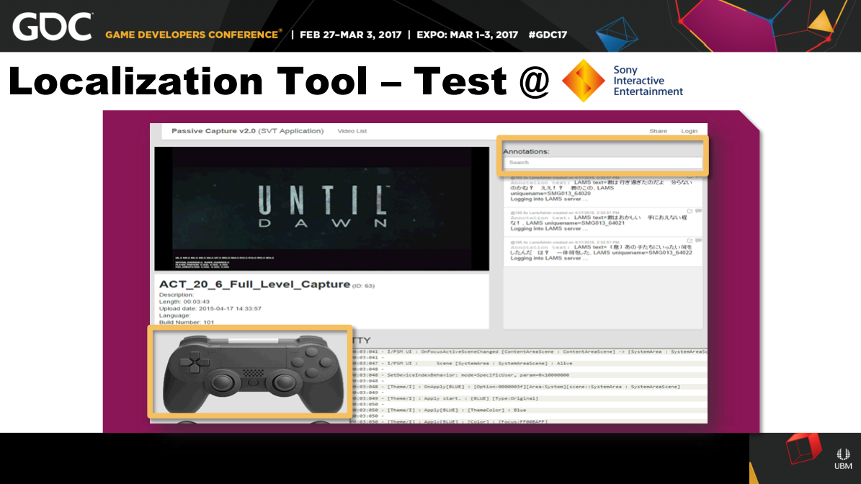Select TTY line 'Apply start. : [BLUE] [Type:Original]'
Image resolution: width=861 pixels, height=484 pixels.
coord(530,398)
